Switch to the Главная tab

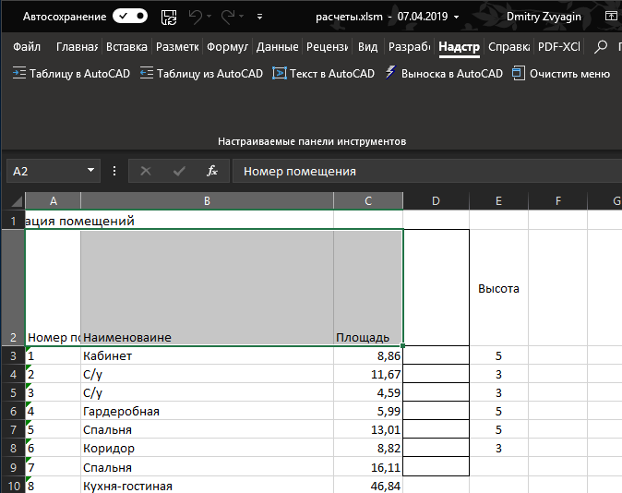coord(77,47)
